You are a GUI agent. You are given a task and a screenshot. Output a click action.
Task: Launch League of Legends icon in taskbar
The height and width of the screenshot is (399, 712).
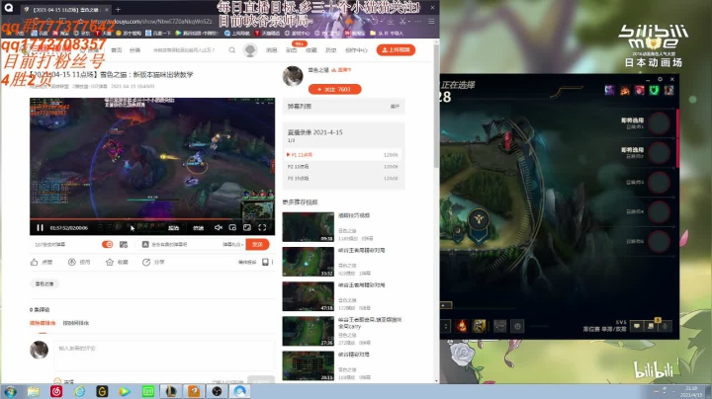coord(171,391)
